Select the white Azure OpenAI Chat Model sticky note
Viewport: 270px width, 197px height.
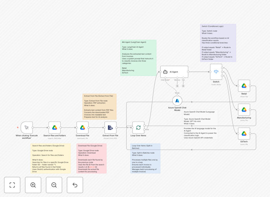(x=200, y=125)
